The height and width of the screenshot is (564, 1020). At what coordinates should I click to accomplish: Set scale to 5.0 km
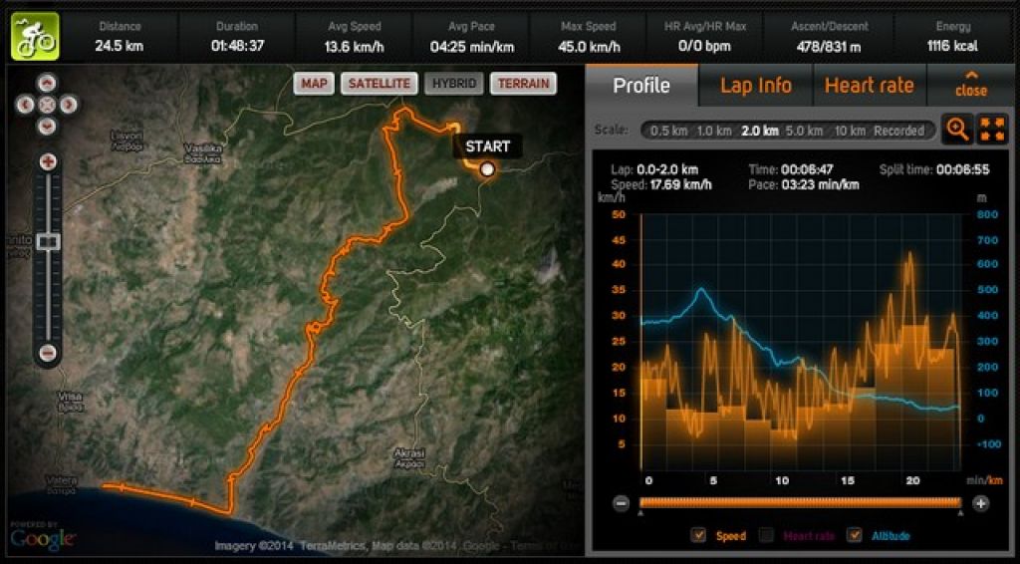point(804,131)
